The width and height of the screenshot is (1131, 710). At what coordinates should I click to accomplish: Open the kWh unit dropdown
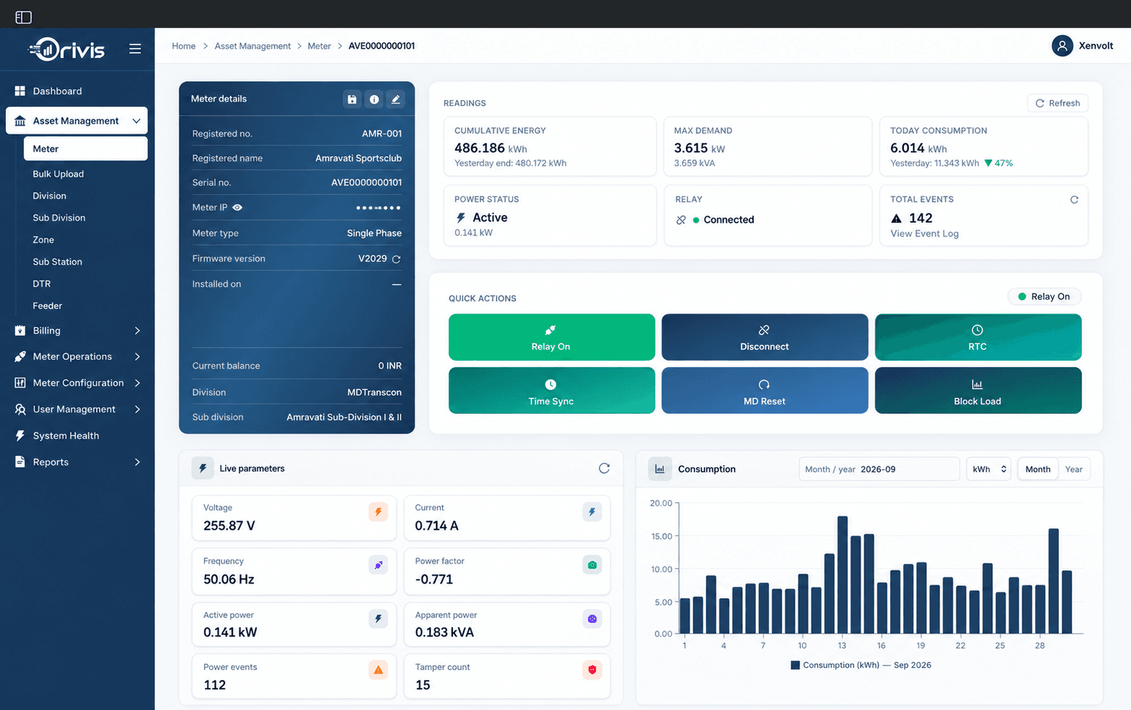(988, 469)
